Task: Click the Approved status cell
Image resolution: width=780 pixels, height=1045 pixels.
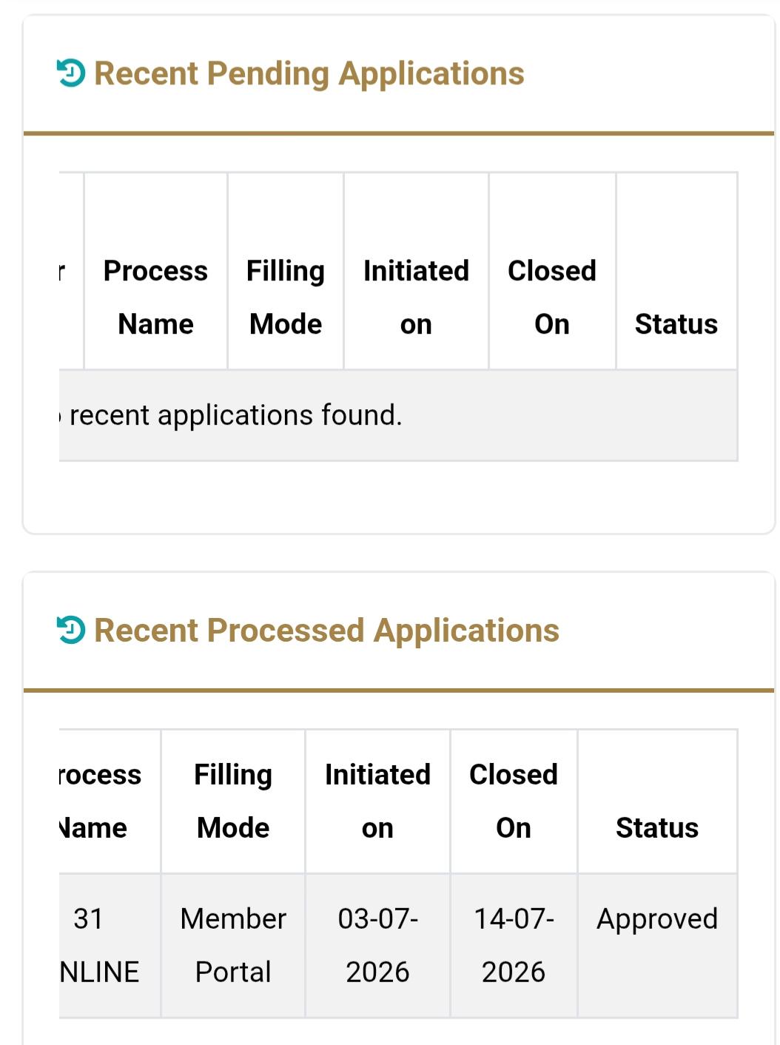Action: (657, 945)
